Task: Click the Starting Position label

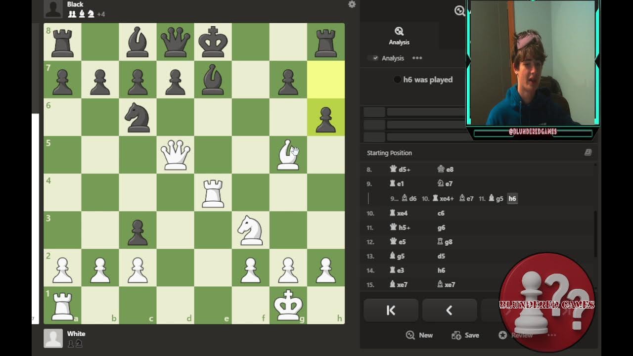Action: coord(389,153)
